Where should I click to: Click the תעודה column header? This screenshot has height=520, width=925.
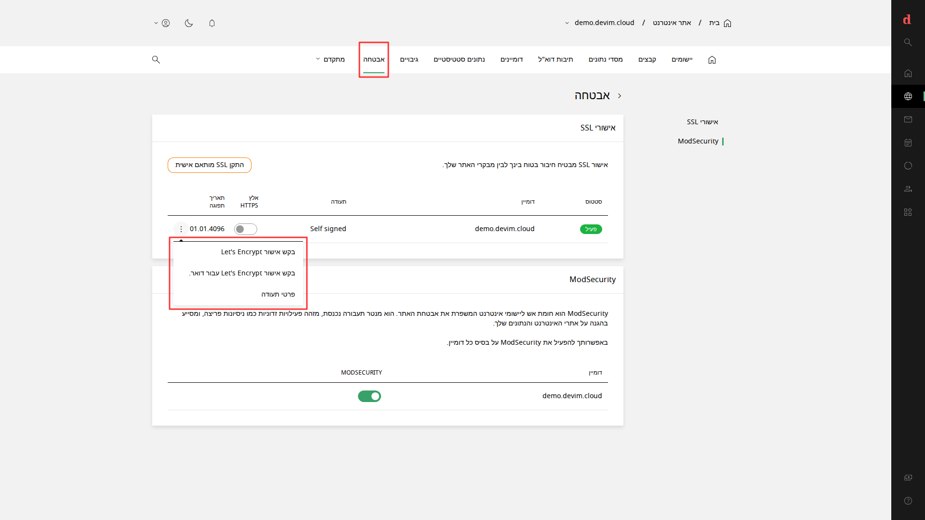coord(339,202)
